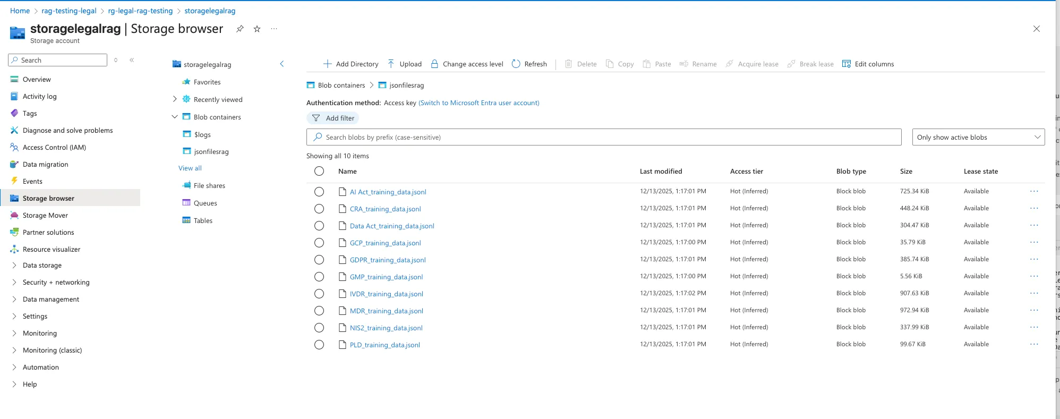Close the Storage browser blade
The image size is (1060, 419).
(1037, 29)
